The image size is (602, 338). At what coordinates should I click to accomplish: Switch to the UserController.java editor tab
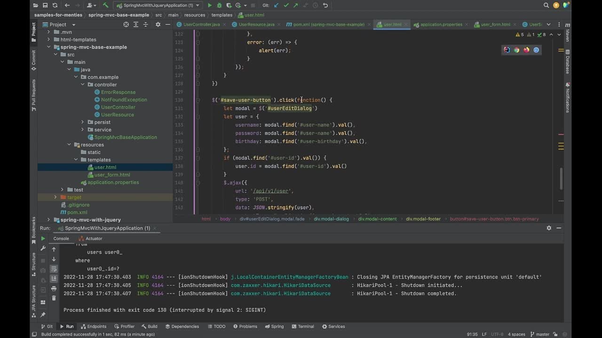[x=201, y=24]
